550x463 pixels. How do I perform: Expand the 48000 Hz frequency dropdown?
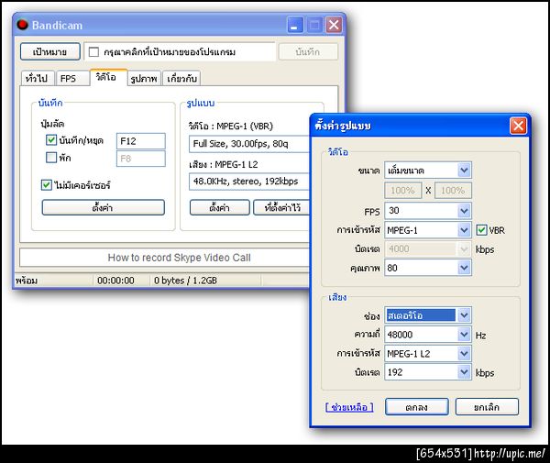click(x=428, y=335)
